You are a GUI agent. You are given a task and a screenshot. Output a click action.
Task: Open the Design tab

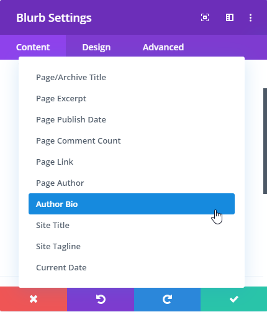(x=96, y=47)
